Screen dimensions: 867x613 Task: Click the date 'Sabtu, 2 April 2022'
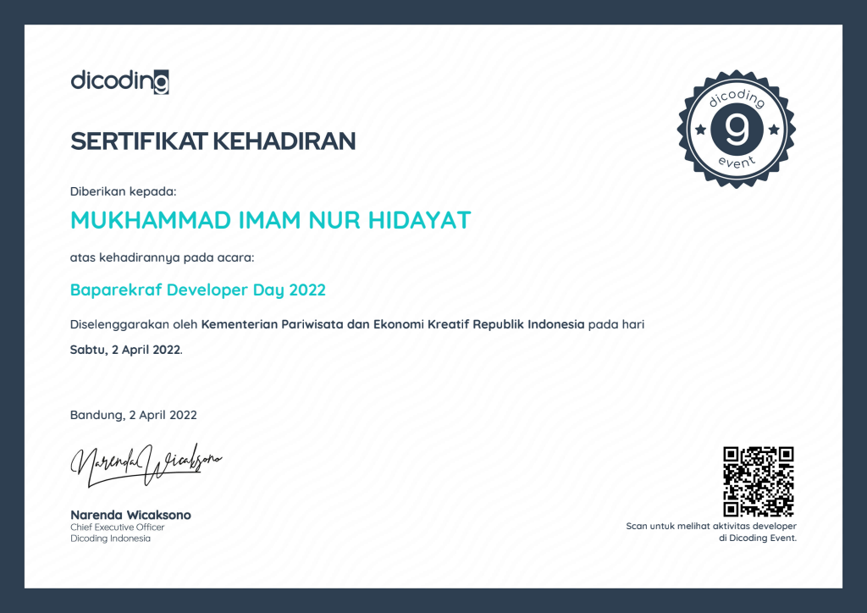click(125, 350)
